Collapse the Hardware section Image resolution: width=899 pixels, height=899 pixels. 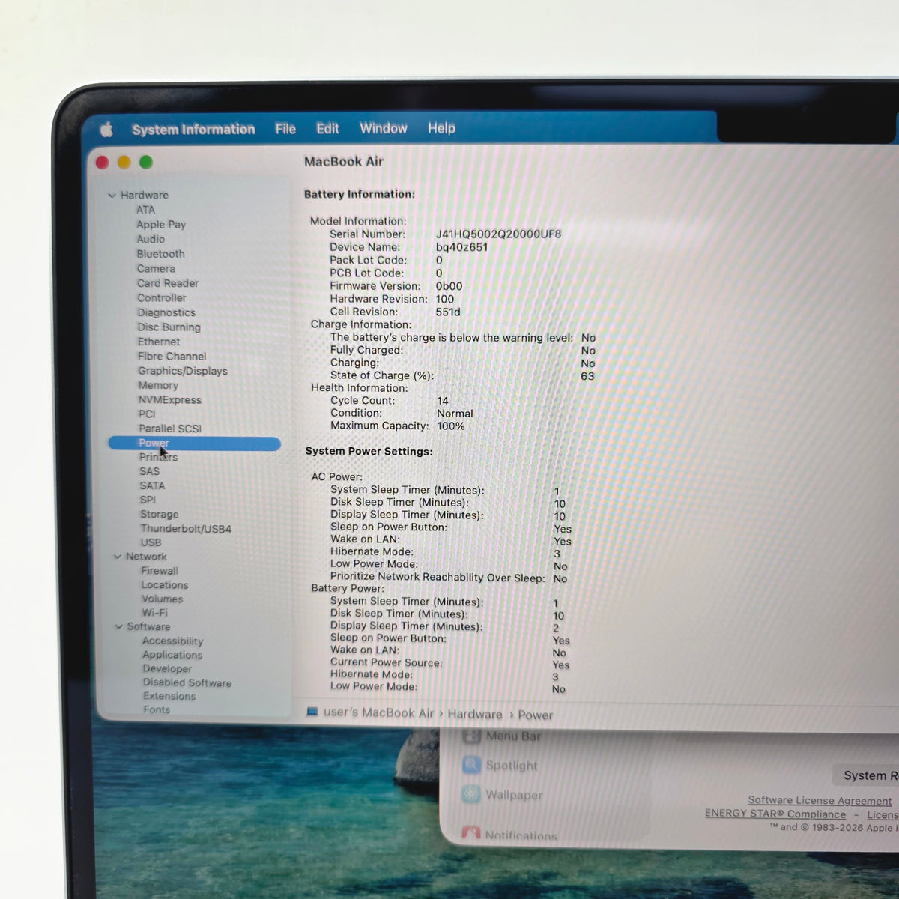point(112,196)
